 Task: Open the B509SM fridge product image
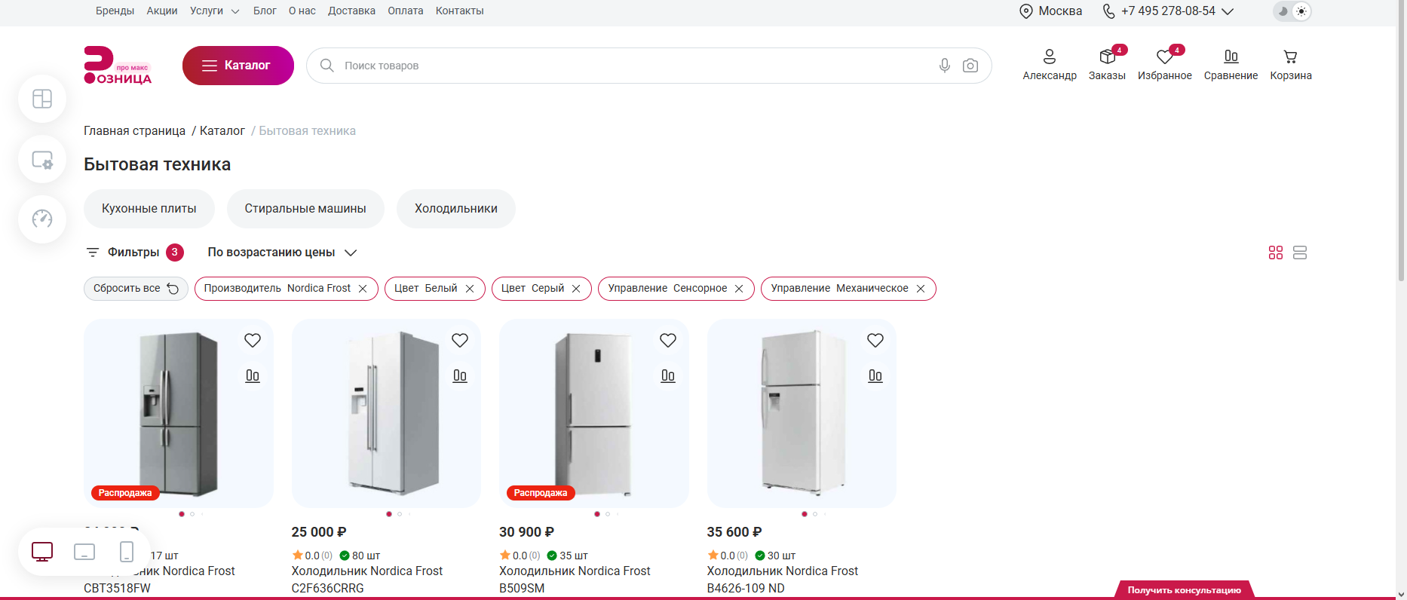[594, 414]
